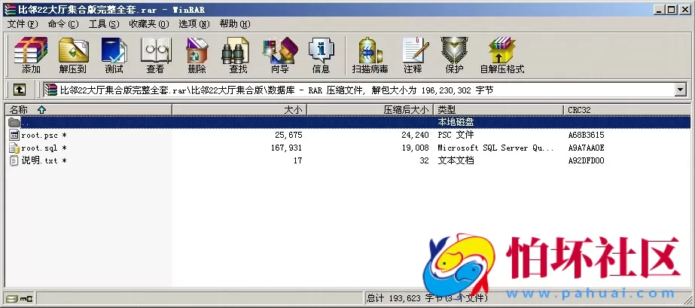Click CRC32 value A68B3615
Image resolution: width=695 pixels, height=308 pixels.
coord(586,135)
